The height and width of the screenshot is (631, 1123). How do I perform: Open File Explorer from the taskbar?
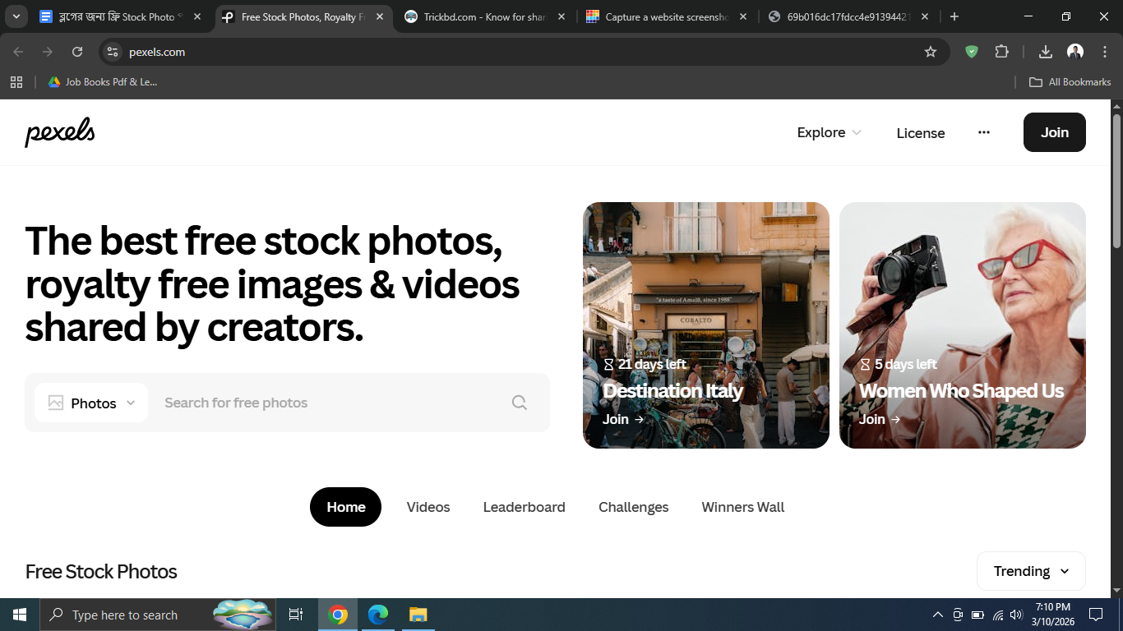418,615
